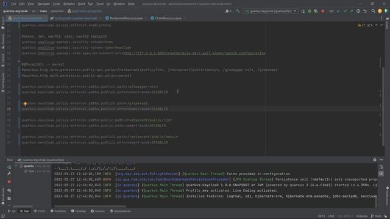This screenshot has width=390, height=219.
Task: Go to previous highlighted problem arrow
Action: tap(377, 25)
